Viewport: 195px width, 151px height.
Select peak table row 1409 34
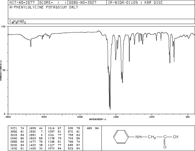(x=36, y=149)
